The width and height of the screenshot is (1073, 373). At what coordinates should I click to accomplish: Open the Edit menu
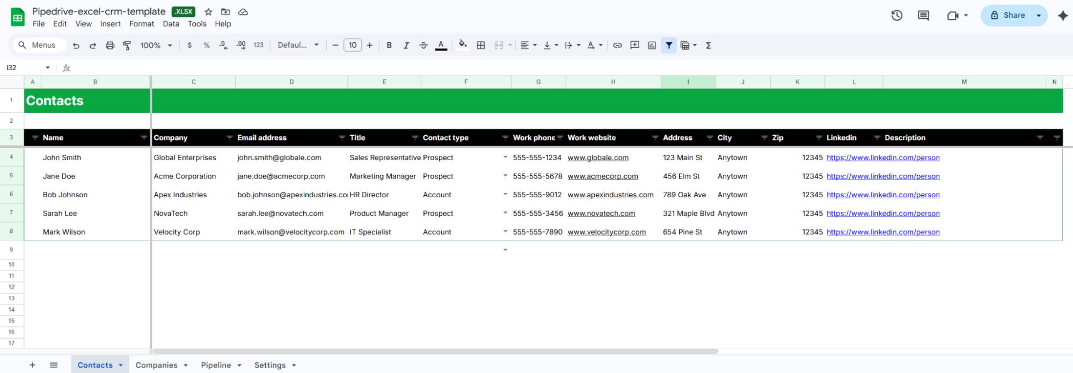pyautogui.click(x=60, y=24)
